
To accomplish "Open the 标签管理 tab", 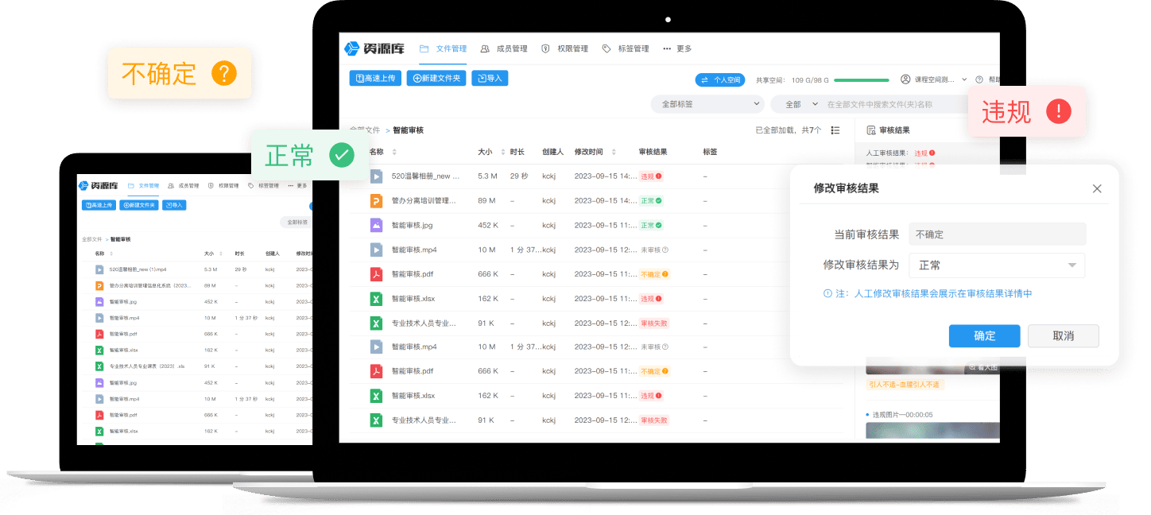I will (x=626, y=48).
